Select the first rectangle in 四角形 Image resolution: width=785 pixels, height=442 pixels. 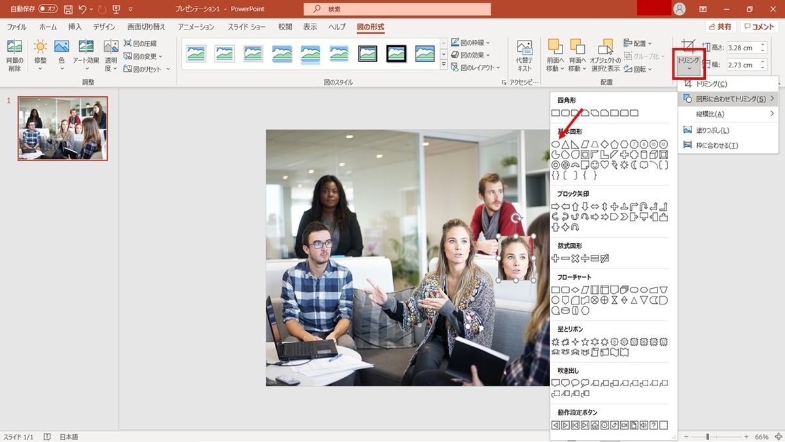pyautogui.click(x=556, y=113)
